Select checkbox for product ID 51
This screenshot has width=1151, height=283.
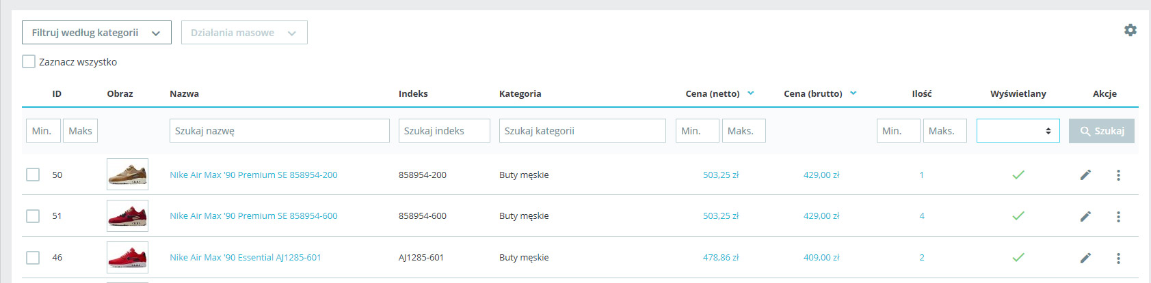pyautogui.click(x=33, y=215)
